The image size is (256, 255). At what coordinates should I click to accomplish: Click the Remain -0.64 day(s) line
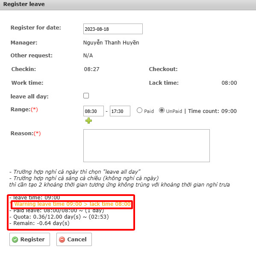pos(39,223)
